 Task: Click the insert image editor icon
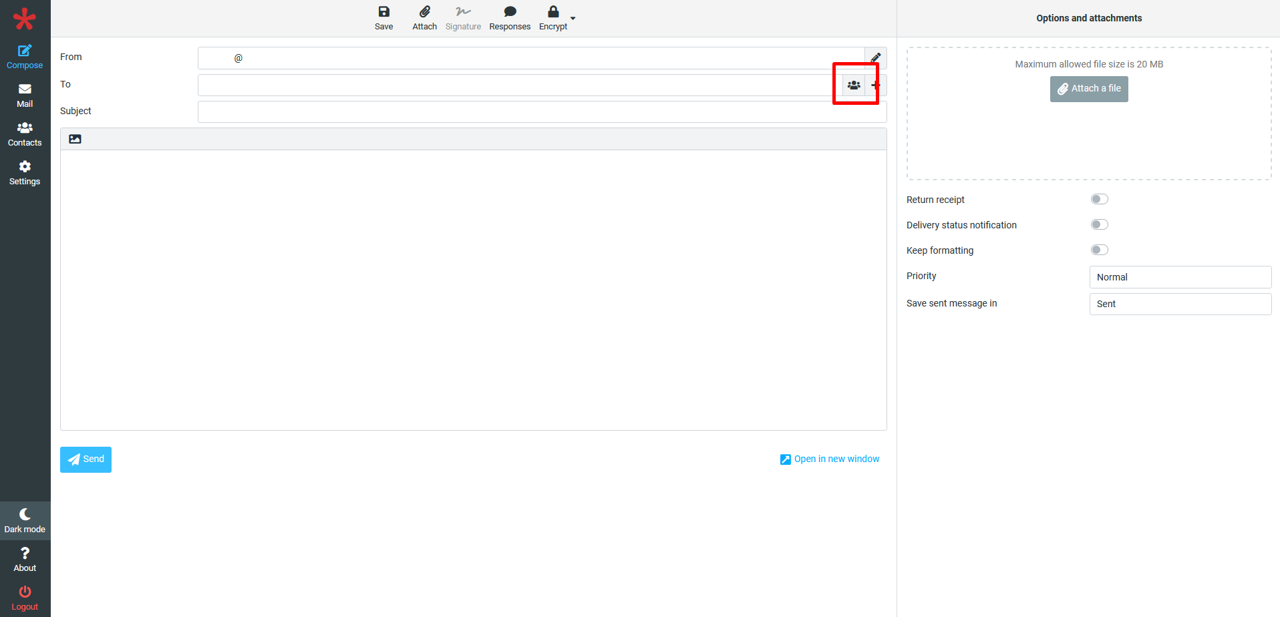(x=75, y=139)
